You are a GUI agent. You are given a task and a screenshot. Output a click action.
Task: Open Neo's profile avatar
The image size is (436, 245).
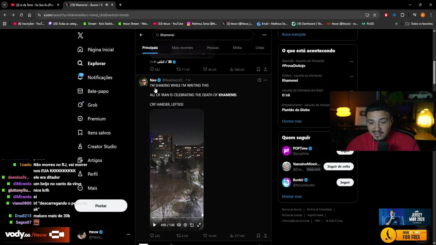pyautogui.click(x=143, y=82)
